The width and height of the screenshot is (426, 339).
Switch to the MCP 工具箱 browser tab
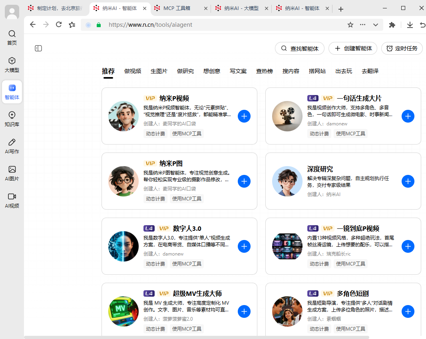(x=177, y=8)
